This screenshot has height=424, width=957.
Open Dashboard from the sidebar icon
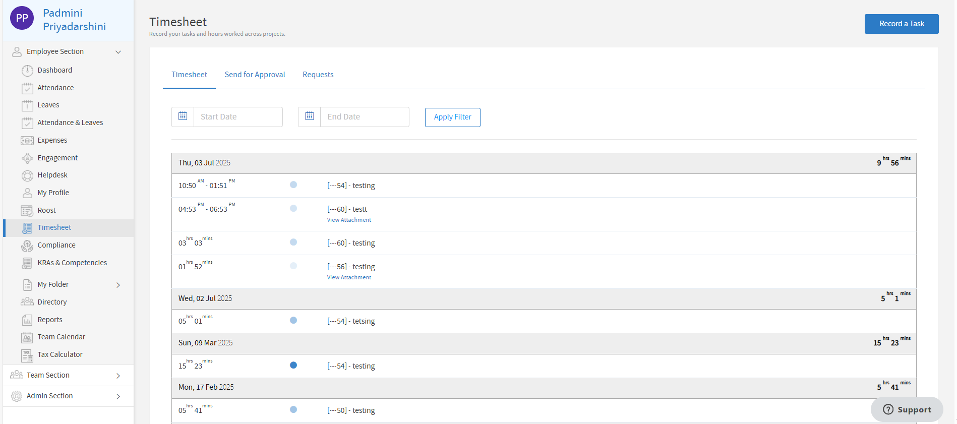tap(27, 71)
